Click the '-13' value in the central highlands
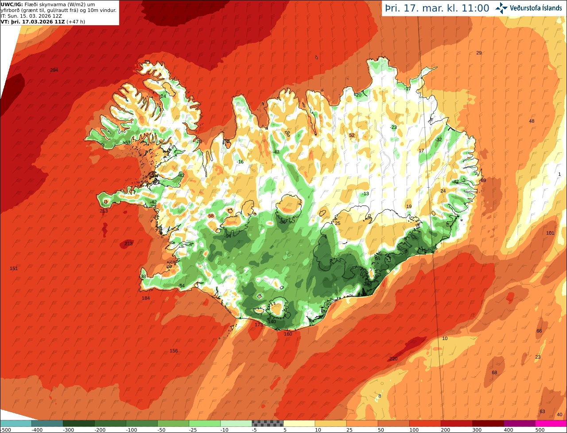The height and width of the screenshot is (433, 567). tap(365, 194)
